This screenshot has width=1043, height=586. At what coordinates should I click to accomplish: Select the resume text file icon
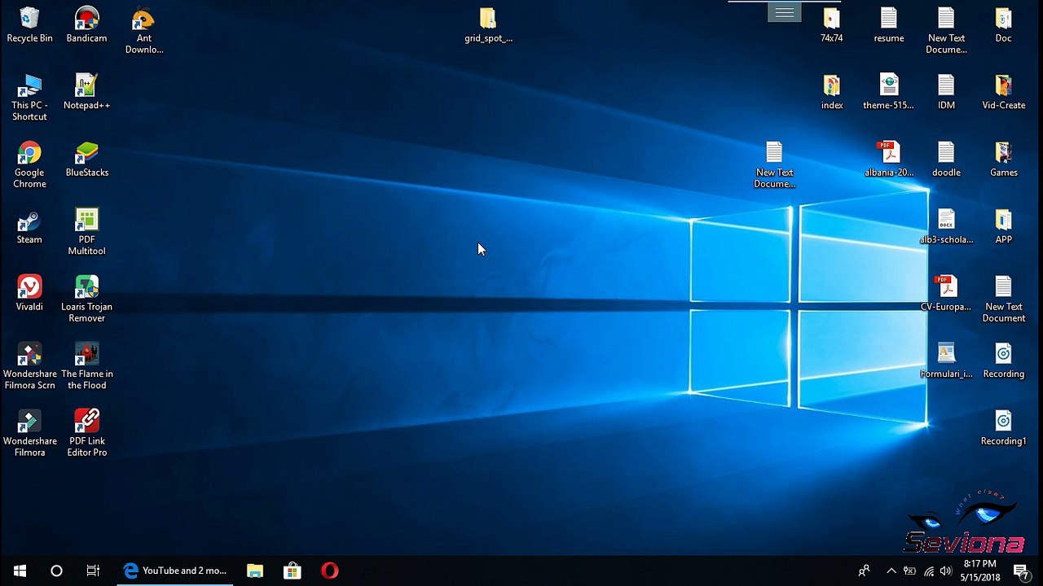tap(888, 25)
